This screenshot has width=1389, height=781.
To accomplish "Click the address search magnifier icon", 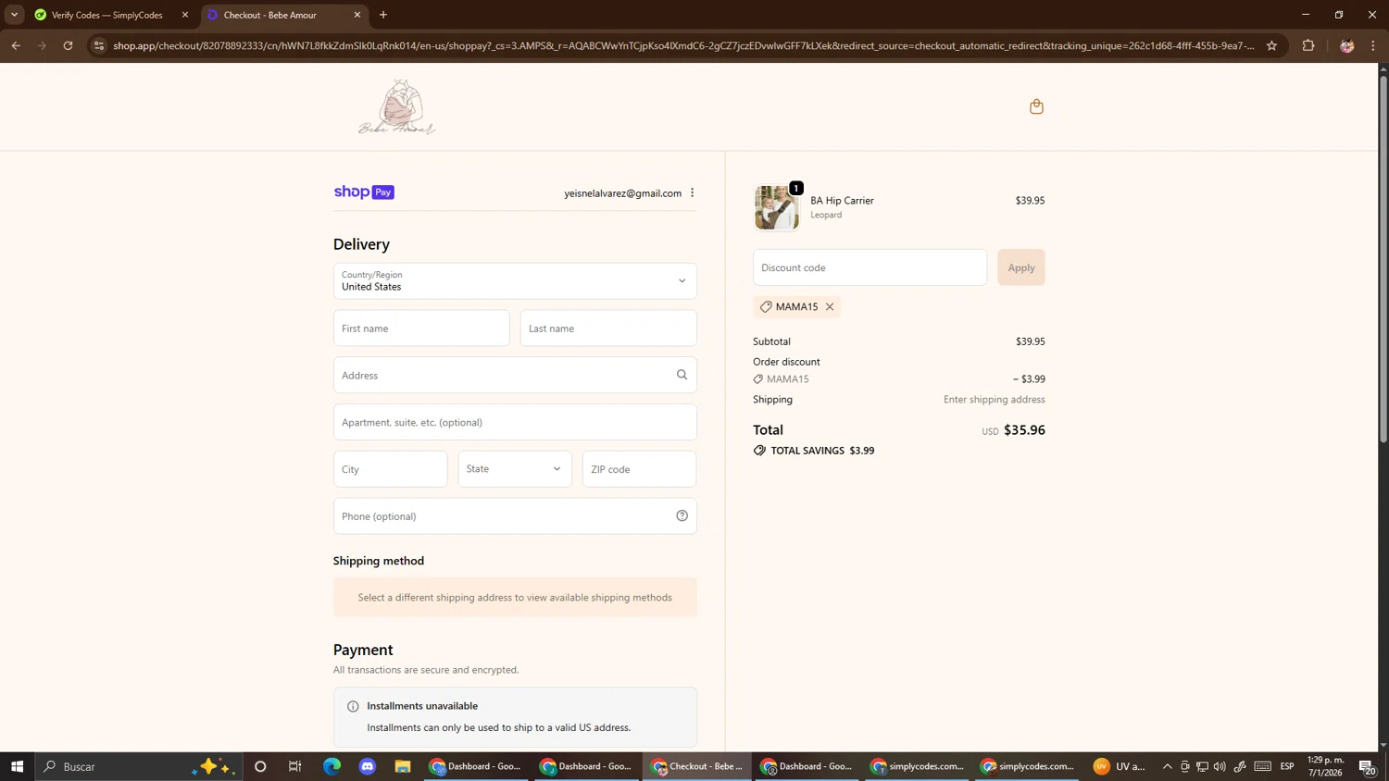I will click(682, 375).
